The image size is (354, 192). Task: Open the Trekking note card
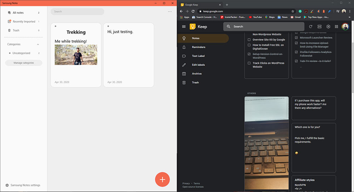[76, 55]
